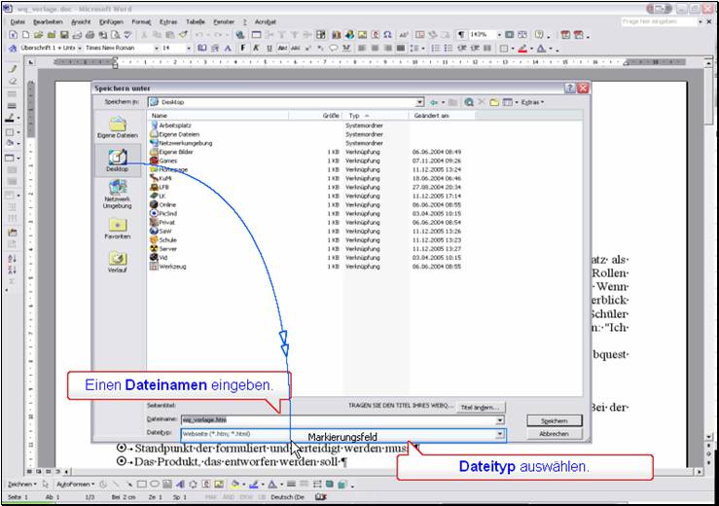Click the dialog help question mark
The height and width of the screenshot is (506, 719).
coord(569,88)
